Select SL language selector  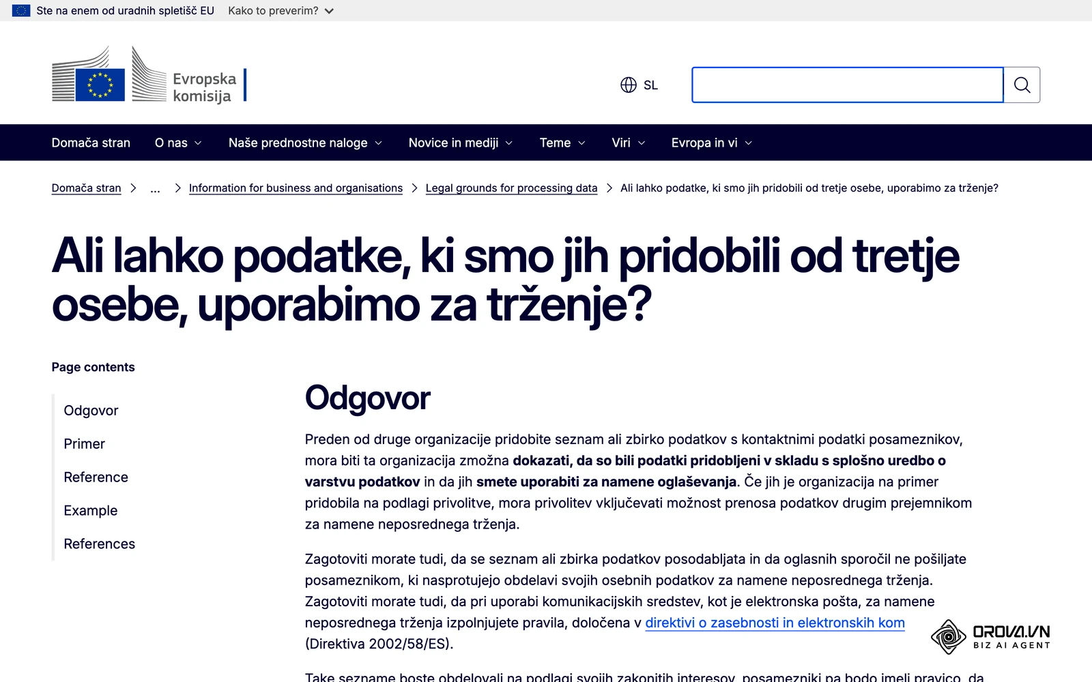[x=640, y=85]
